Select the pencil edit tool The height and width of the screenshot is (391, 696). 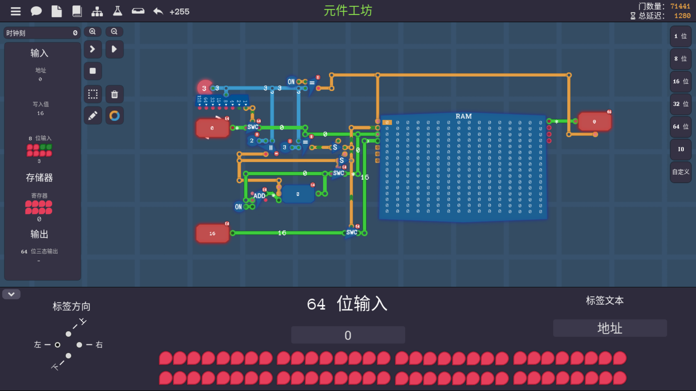pyautogui.click(x=93, y=115)
